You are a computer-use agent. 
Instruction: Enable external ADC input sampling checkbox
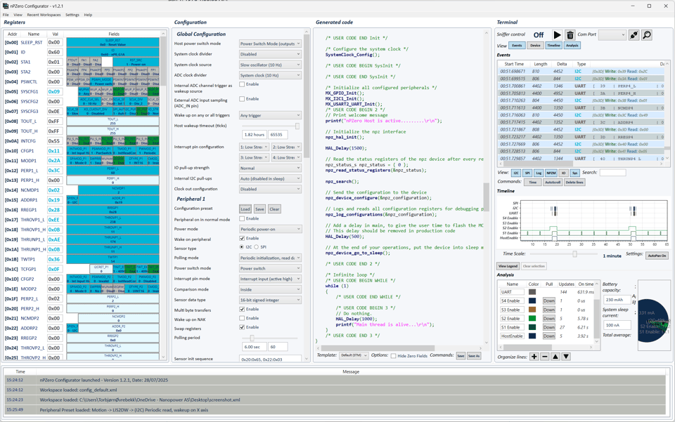[x=242, y=99]
